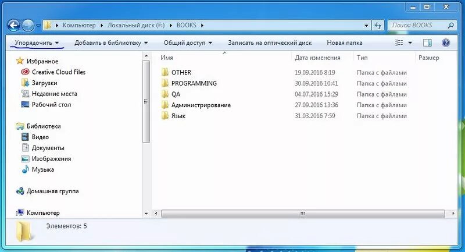Open the help question mark icon
This screenshot has height=252, width=465.
tap(446, 42)
